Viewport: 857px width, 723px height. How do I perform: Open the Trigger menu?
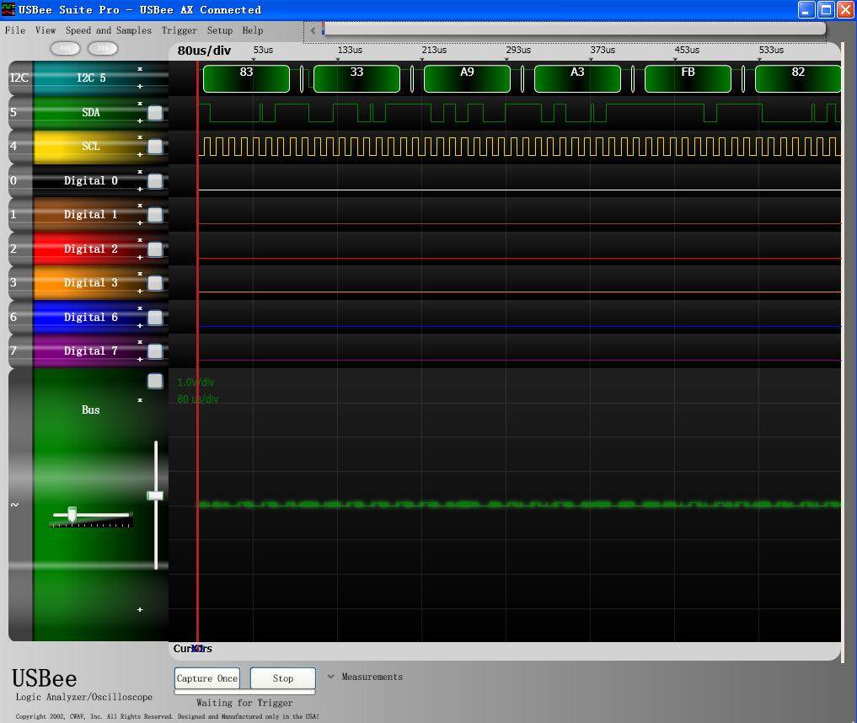click(179, 30)
